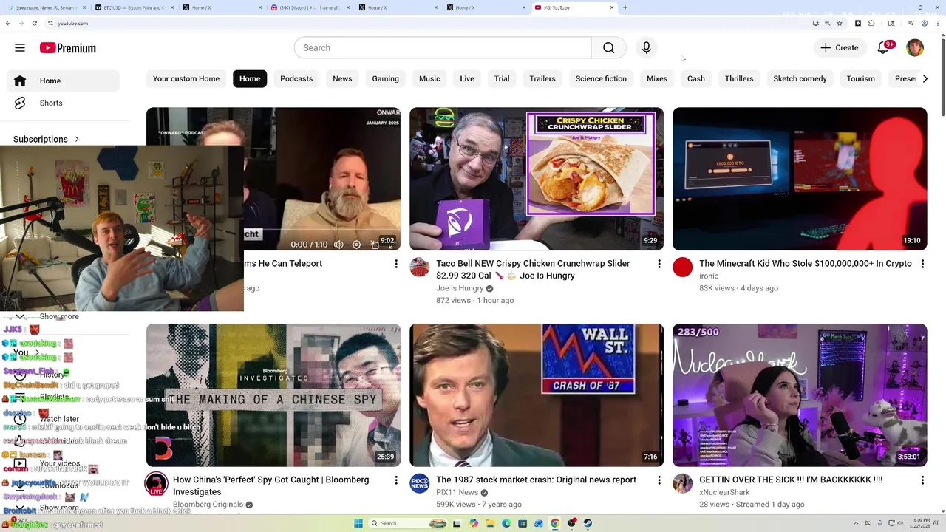Open options for GETTIN OVER THE SICK stream

(922, 480)
